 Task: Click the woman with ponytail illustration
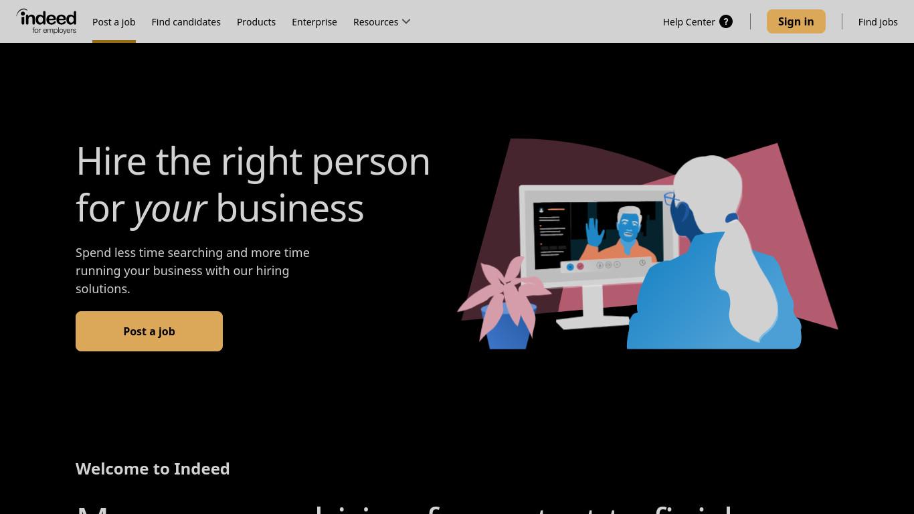(x=716, y=254)
